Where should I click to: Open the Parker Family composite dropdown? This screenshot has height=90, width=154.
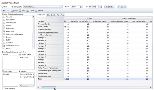coord(43,7)
